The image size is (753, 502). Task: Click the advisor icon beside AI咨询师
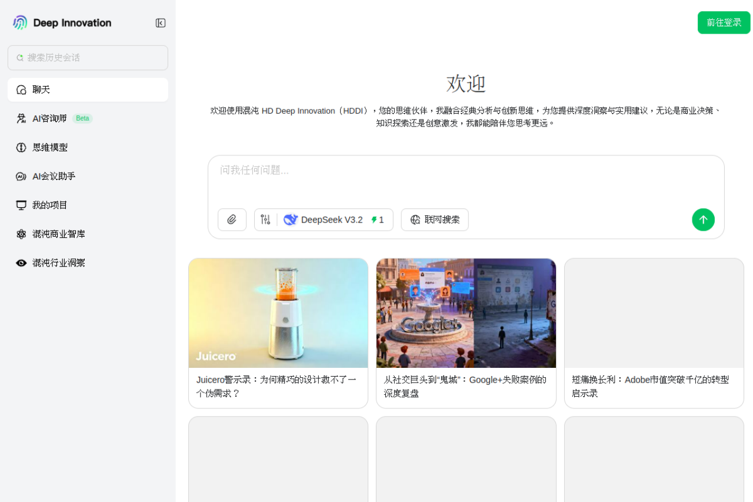pos(21,119)
